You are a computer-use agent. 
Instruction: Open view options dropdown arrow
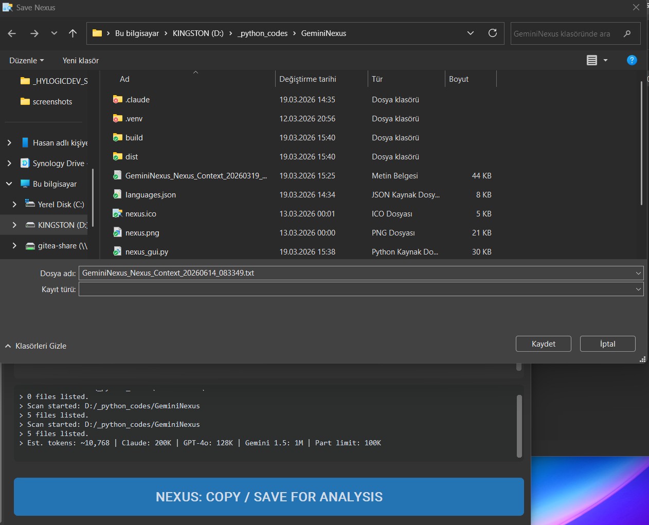point(605,60)
